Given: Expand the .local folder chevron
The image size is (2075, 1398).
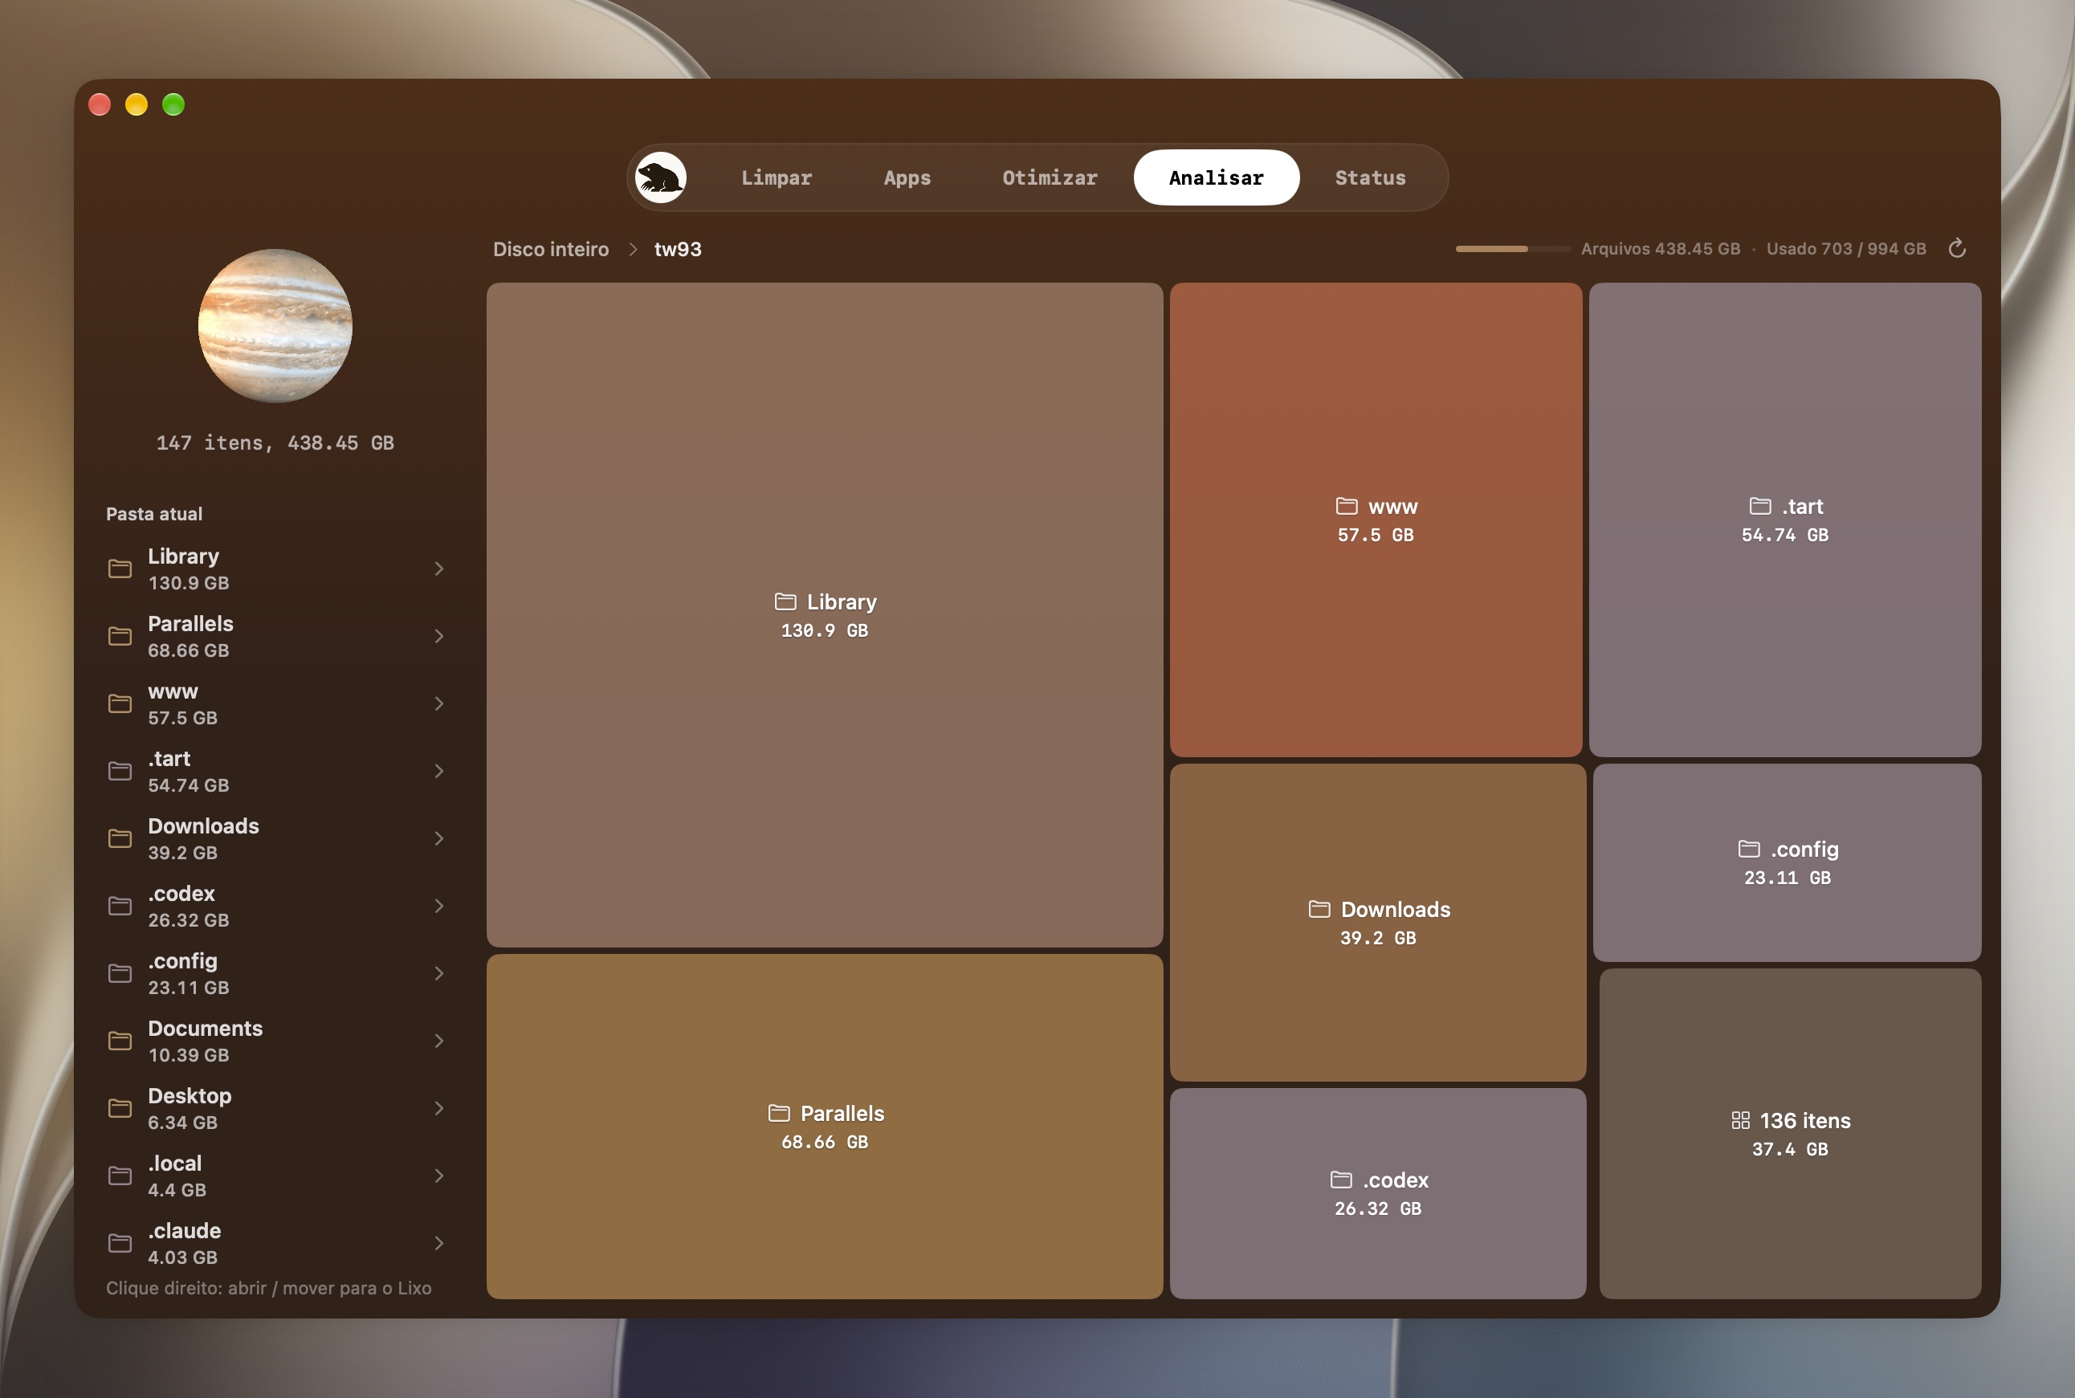Looking at the screenshot, I should click(438, 1176).
